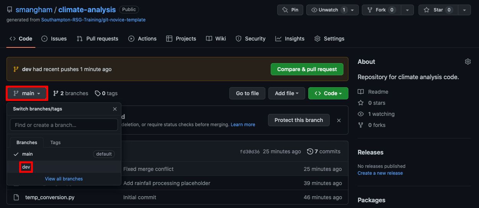Select the dev branch in list
The height and width of the screenshot is (208, 479).
[64, 167]
